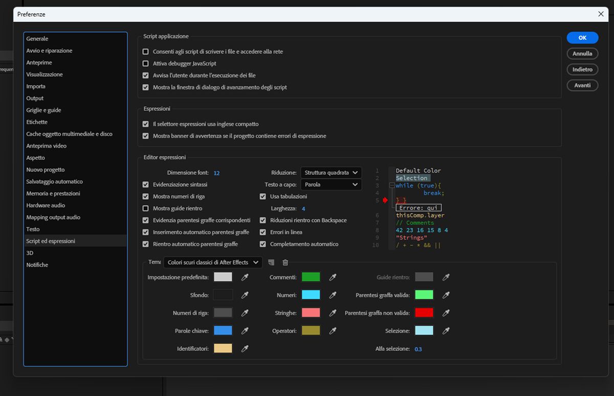
Task: Open Griglie e guide preferences
Action: [x=76, y=110]
